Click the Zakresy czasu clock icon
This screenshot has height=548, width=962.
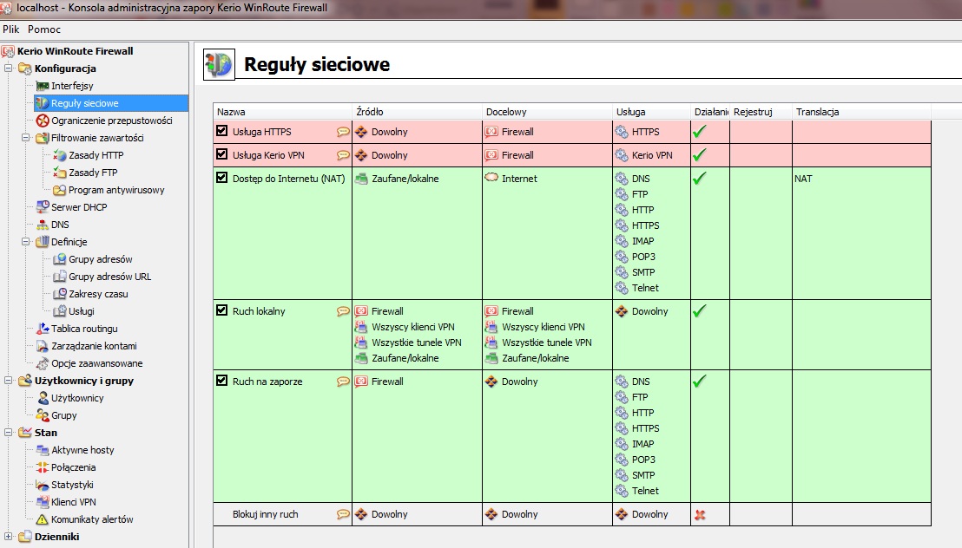(x=60, y=294)
